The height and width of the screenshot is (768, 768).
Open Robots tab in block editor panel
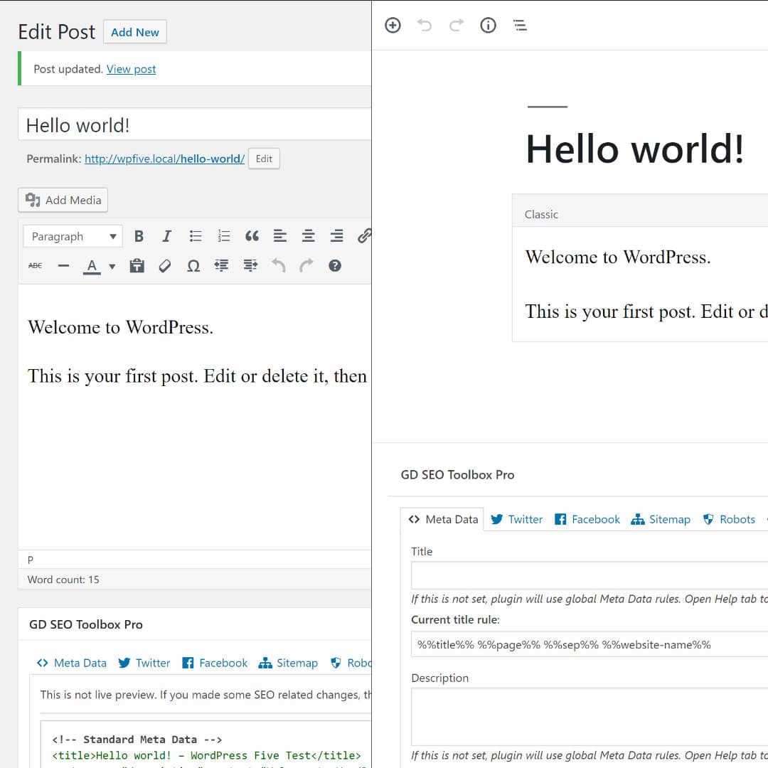(729, 519)
